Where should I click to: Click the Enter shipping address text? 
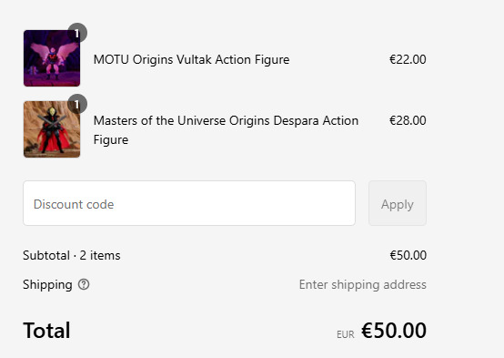coord(363,285)
